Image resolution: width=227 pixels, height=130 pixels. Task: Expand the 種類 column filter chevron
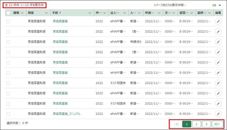22,13
